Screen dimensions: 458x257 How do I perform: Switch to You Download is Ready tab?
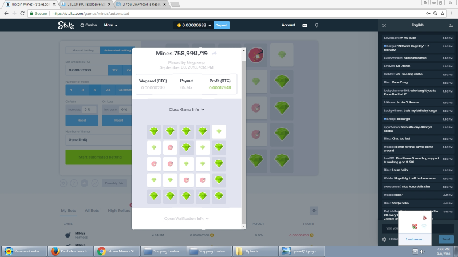coord(141,5)
